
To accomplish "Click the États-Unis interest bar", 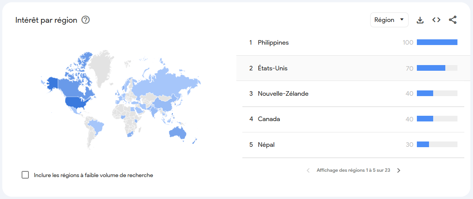I will pos(431,68).
